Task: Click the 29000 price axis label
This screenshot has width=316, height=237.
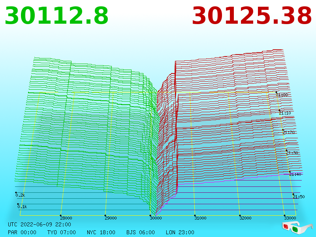Action: click(111, 218)
